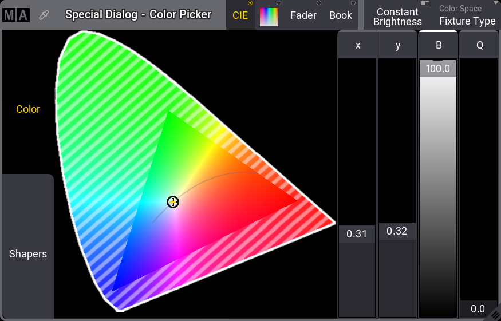Toggle Constant Brightness
Screen dimensions: 501x321
[x=397, y=17]
